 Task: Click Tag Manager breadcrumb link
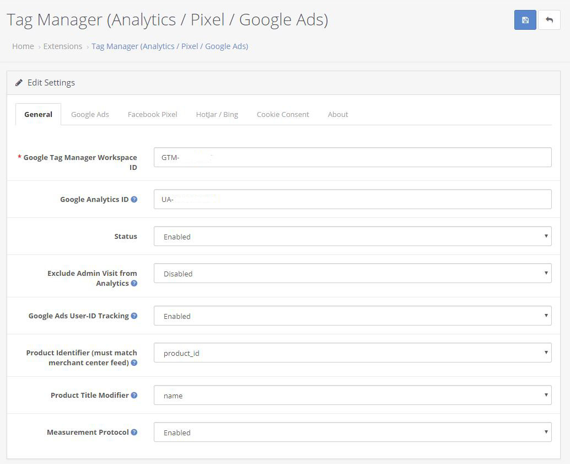coord(170,46)
